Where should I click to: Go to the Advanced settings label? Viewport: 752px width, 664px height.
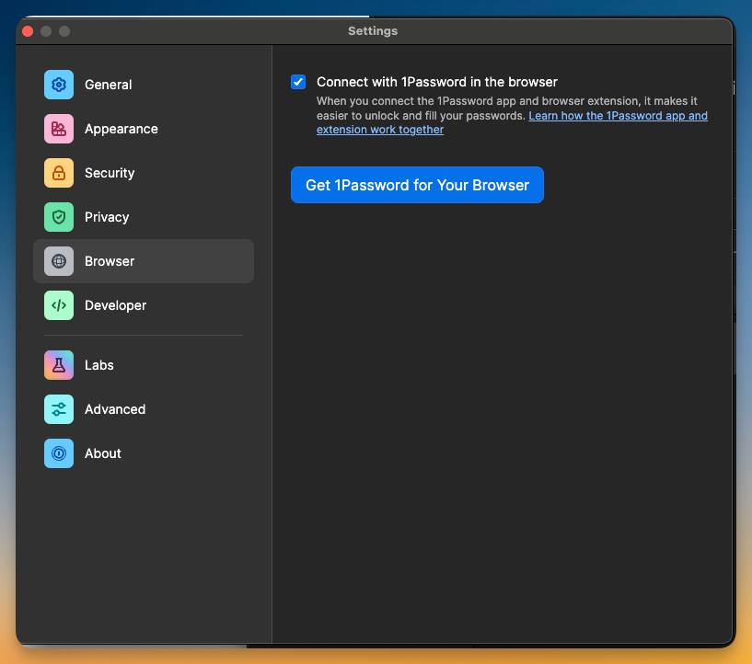pos(115,409)
